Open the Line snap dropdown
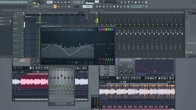Image resolution: width=196 pixels, height=110 pixels. click(x=76, y=6)
